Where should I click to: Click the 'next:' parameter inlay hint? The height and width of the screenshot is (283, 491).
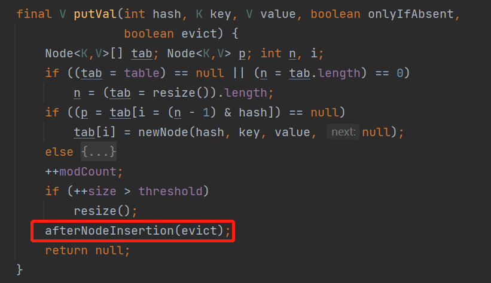(343, 133)
